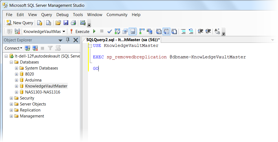This screenshot has height=142, width=278.
Task: Open the Standard toolbar options arrow
Action: coord(89,25)
